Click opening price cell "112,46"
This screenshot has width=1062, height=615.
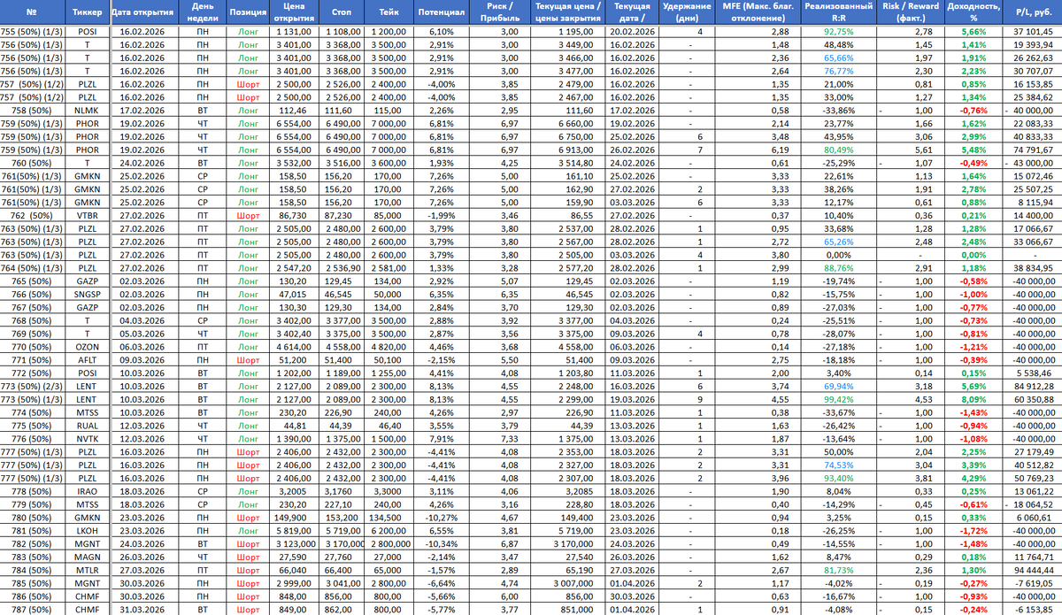(293, 111)
